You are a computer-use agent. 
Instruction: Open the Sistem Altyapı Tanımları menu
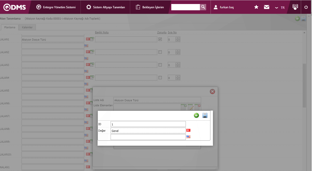coord(105,7)
